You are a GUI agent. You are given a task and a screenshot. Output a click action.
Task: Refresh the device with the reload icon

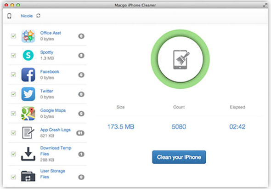tap(38, 16)
